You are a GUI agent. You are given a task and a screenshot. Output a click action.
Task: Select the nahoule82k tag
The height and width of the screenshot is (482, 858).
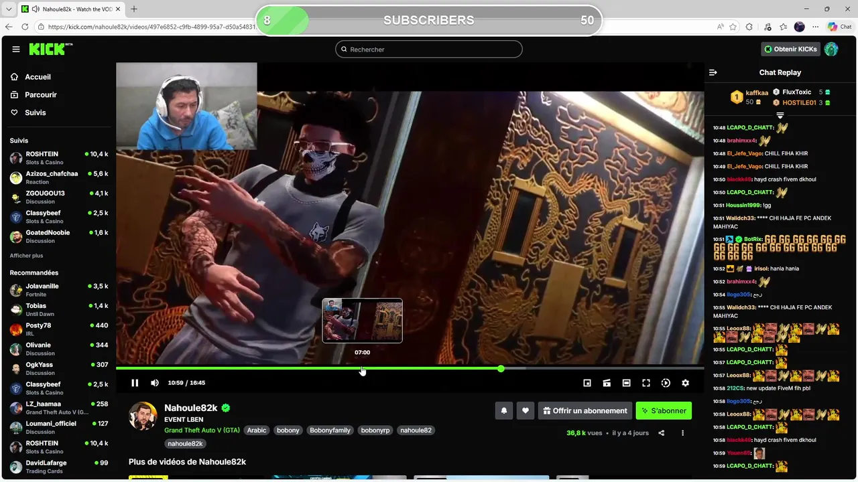(x=185, y=444)
